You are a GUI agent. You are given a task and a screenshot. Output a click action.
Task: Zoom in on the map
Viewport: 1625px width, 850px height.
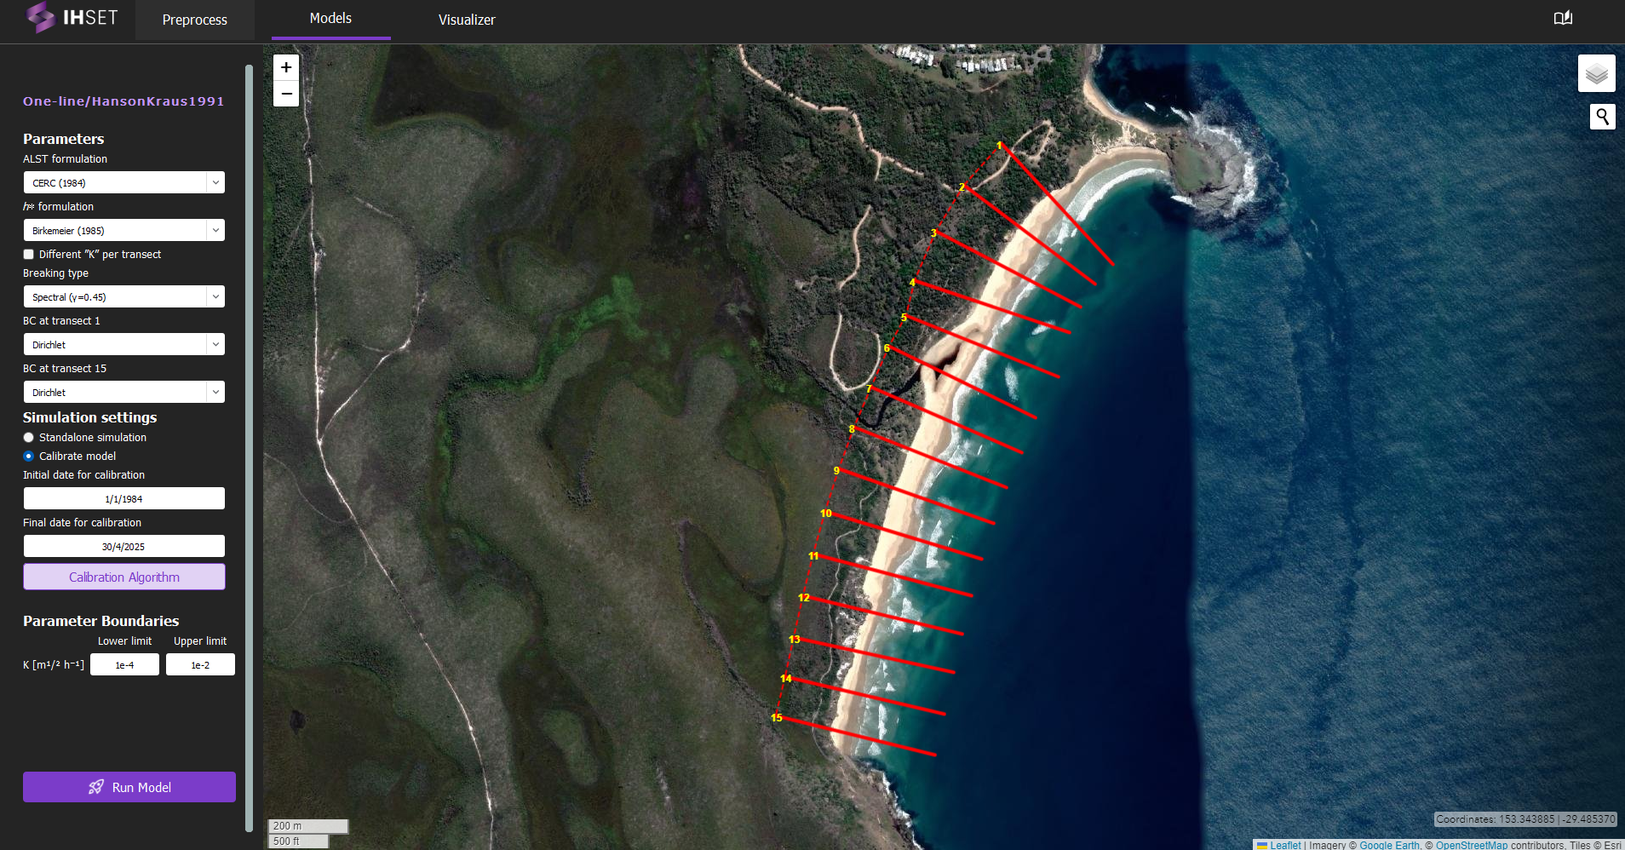(x=286, y=67)
